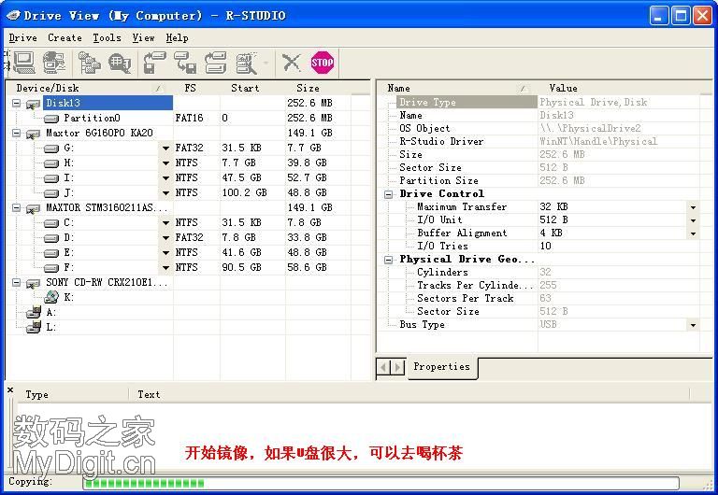Click the log Text column header
The width and height of the screenshot is (718, 495).
(x=409, y=395)
